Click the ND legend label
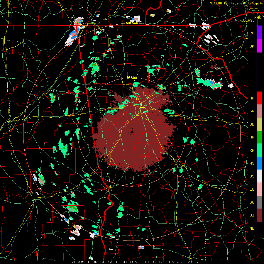 (x=252, y=229)
